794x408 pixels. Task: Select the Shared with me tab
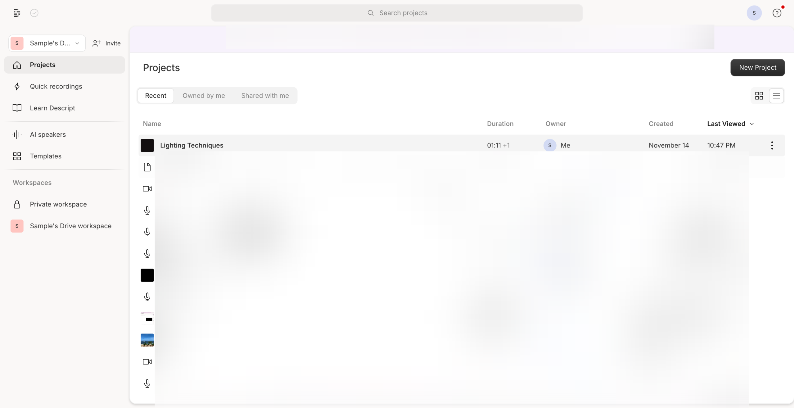point(265,96)
